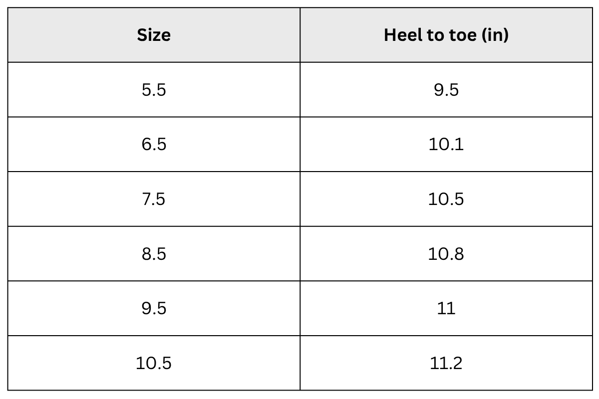Click the Heel to toe (in) header
The height and width of the screenshot is (399, 599).
446,35
